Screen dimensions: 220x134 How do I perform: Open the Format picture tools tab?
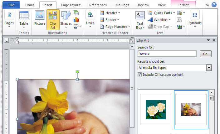tap(183, 5)
